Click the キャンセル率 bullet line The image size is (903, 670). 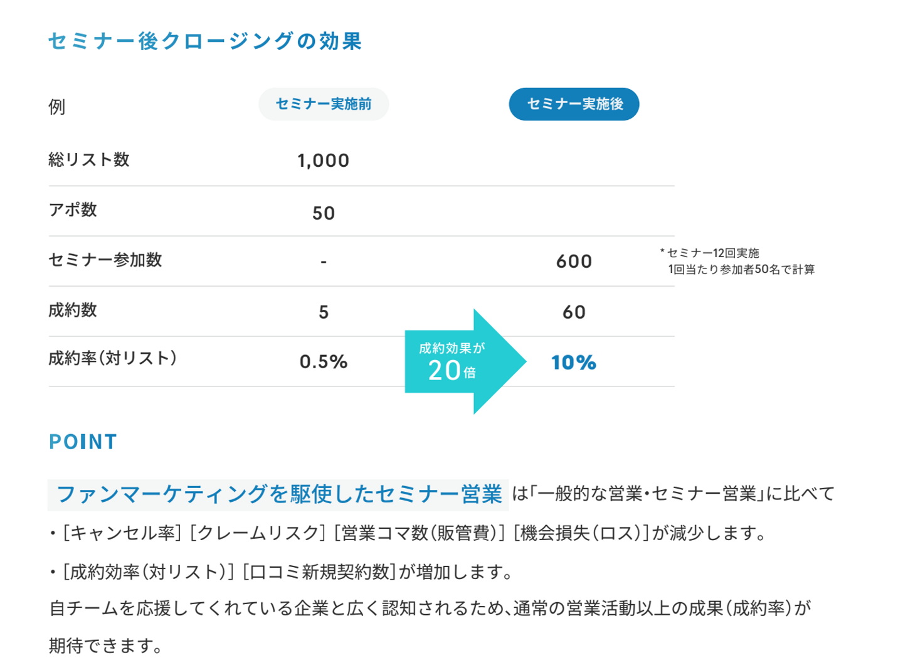[x=408, y=533]
